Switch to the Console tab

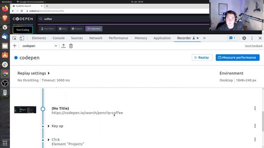tap(59, 38)
